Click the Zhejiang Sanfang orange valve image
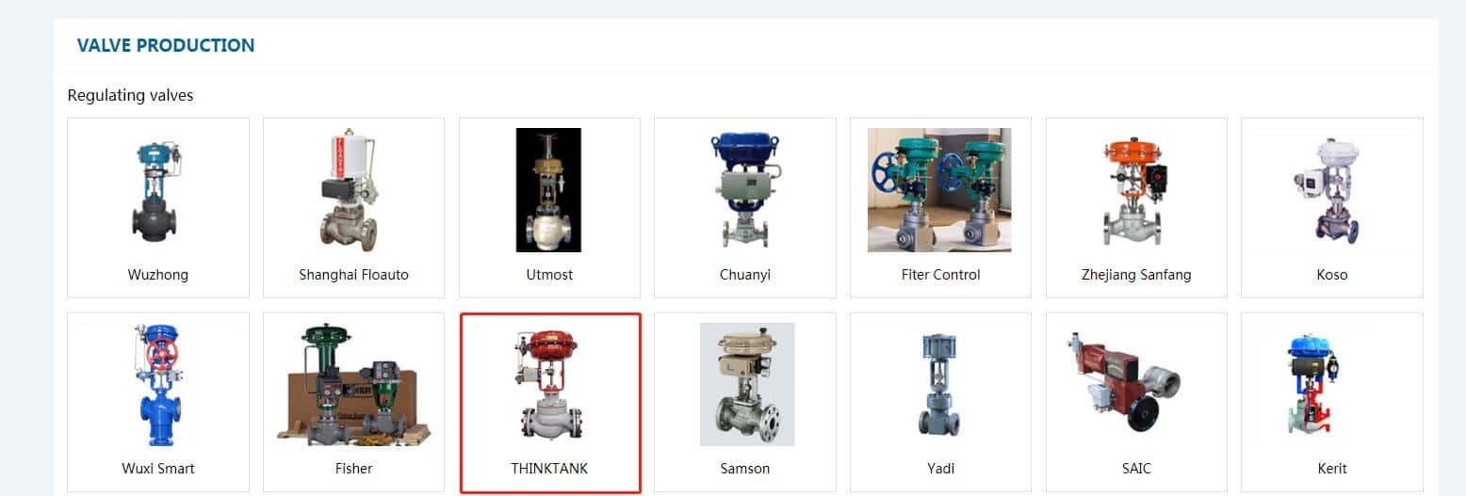 tap(1136, 191)
